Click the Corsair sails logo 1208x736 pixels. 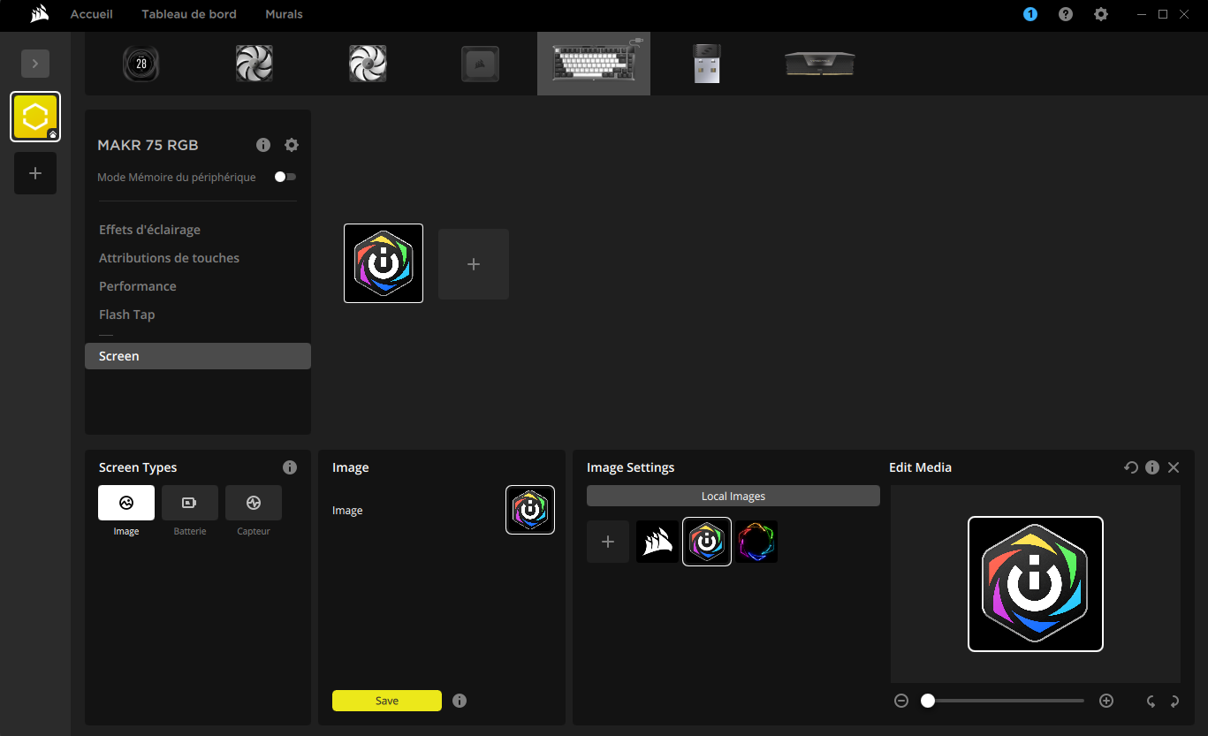39,14
